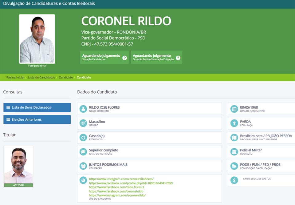Viewport: 295px width, 205px height.
Task: Click the dollar sign icon for Limite Legal de Gastos
Action: pos(234,180)
